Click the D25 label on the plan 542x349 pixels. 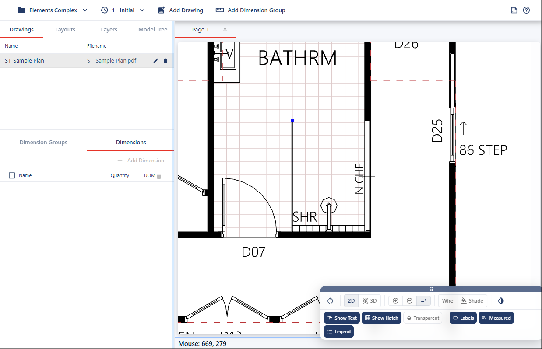tap(437, 131)
